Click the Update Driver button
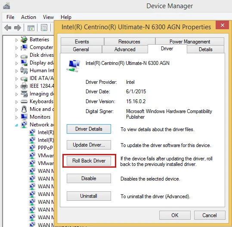This screenshot has height=227, width=232. pos(89,145)
